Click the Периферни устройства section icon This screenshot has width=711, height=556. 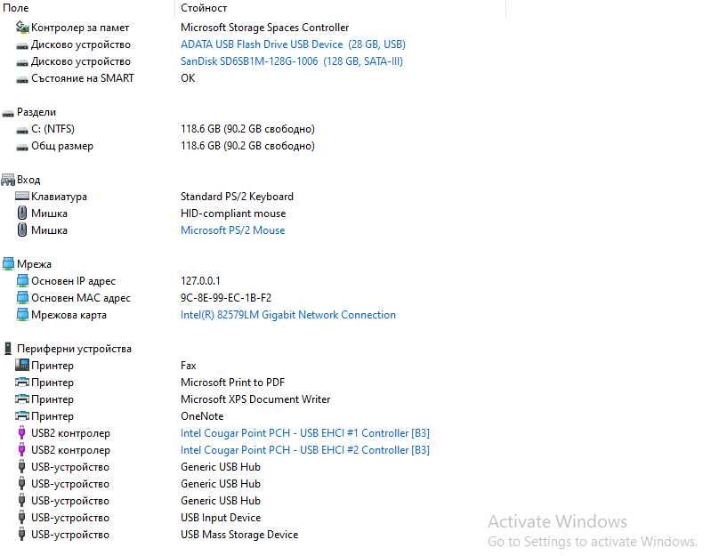[8, 349]
